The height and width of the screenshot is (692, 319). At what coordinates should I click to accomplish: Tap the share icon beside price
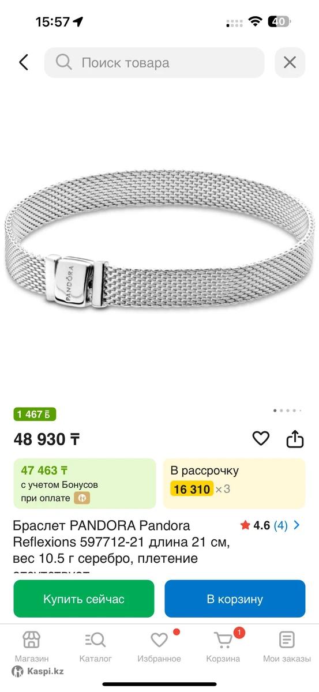pyautogui.click(x=295, y=438)
